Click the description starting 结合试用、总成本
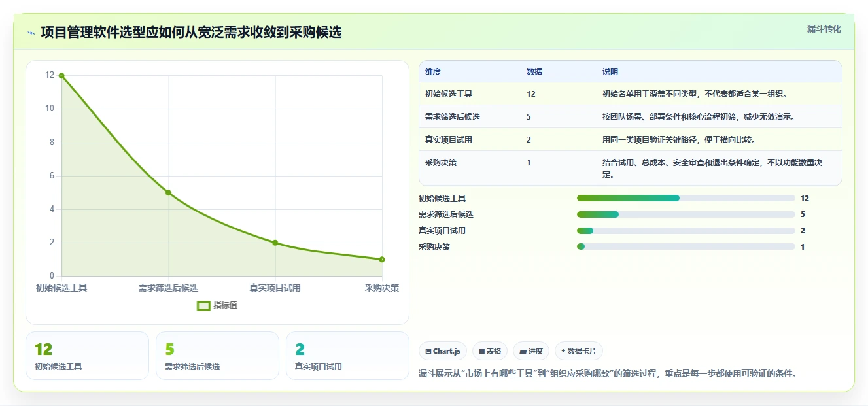Screen dimensions: 868x406 click(712, 169)
